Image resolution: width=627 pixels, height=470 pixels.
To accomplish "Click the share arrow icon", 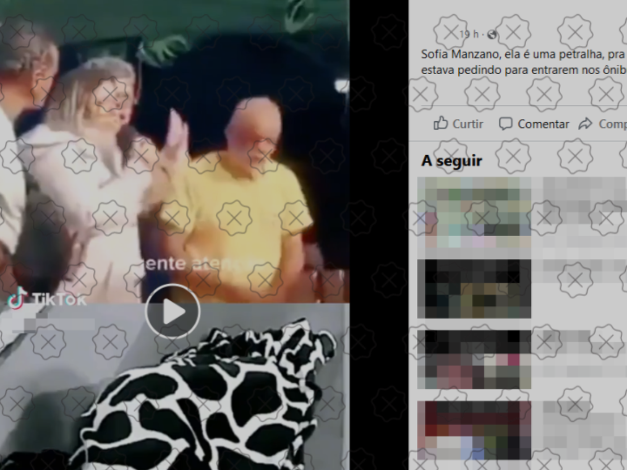I will (585, 124).
